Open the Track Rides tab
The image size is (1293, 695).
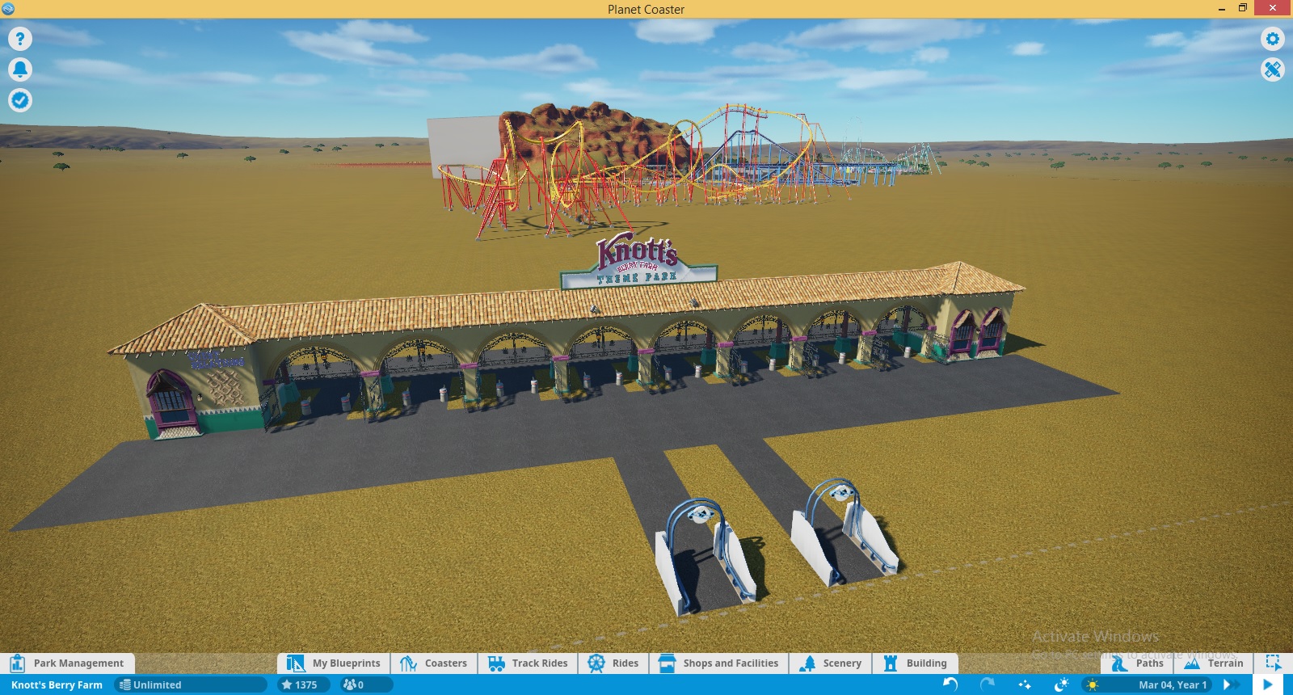[x=528, y=663]
